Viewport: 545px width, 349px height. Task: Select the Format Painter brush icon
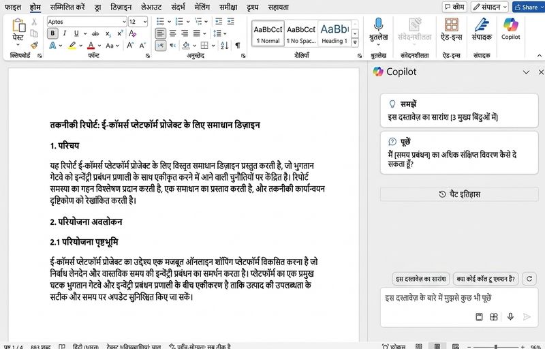pos(34,45)
